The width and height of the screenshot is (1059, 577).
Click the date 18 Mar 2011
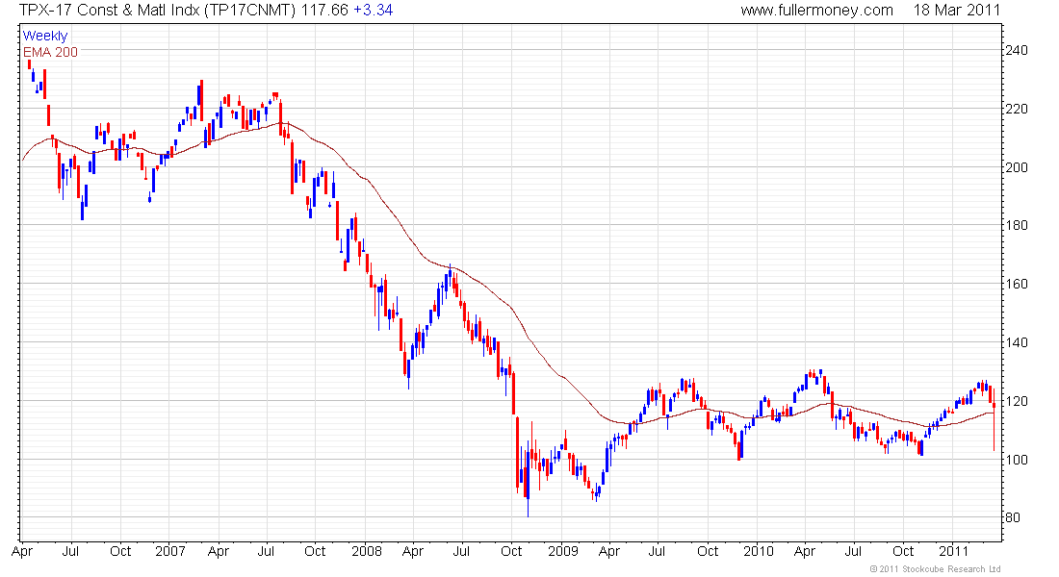956,11
